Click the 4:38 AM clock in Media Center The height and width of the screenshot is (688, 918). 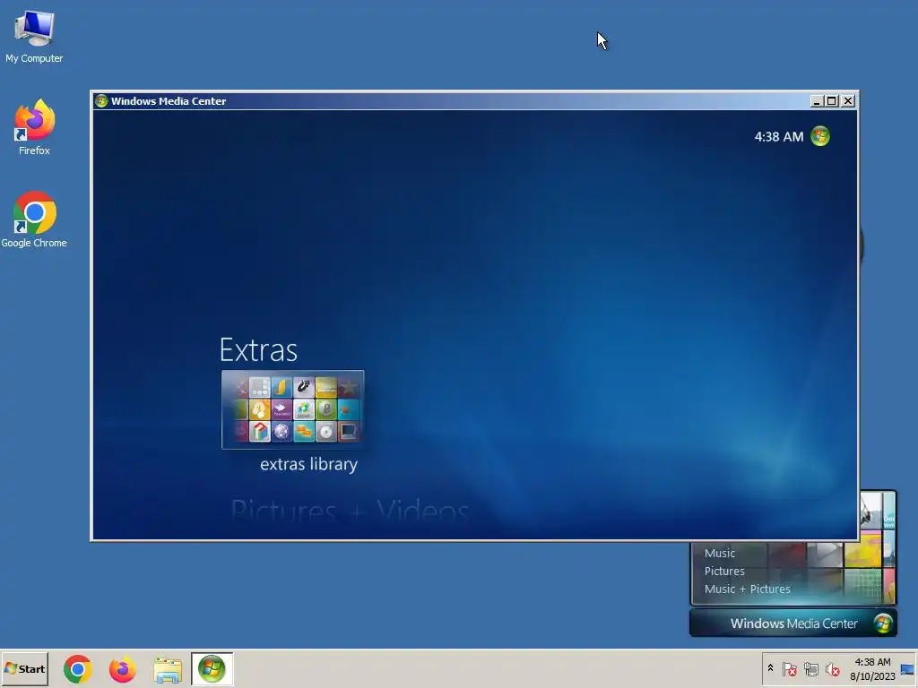tap(779, 137)
